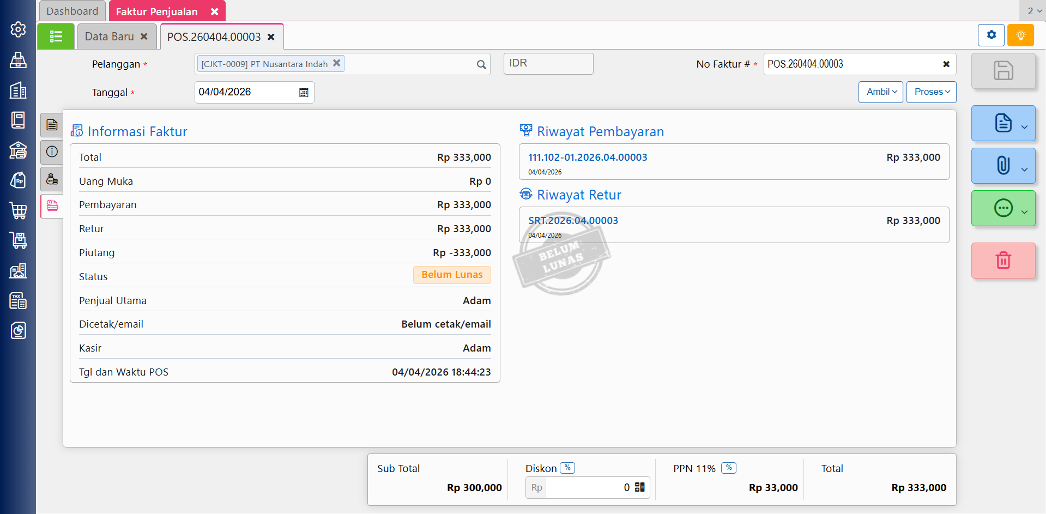Switch to the Dashboard tab

(x=72, y=11)
